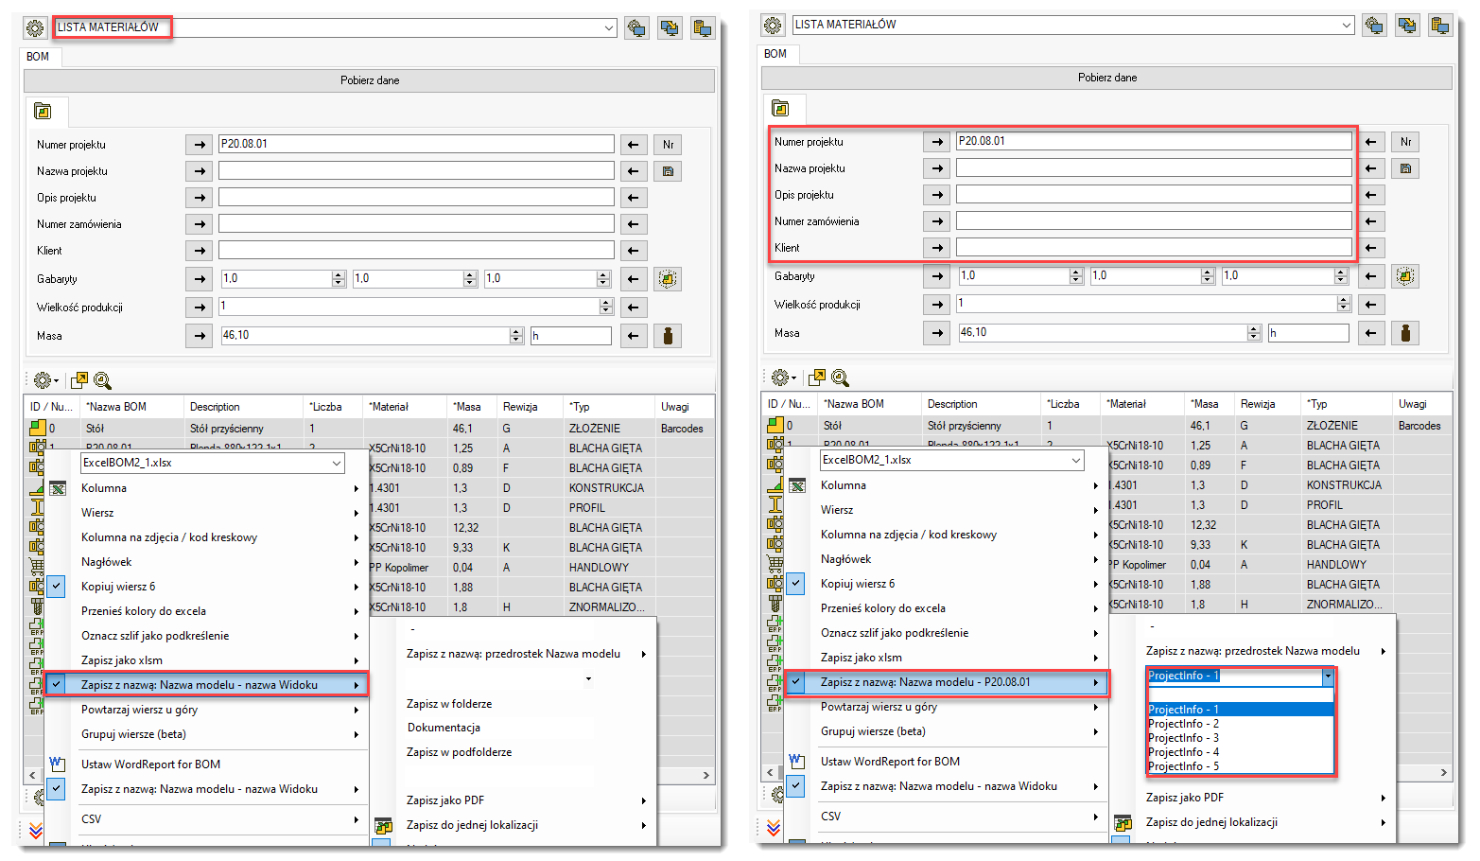Click the bounding box icon beside Gabaryty in left panel

click(668, 279)
